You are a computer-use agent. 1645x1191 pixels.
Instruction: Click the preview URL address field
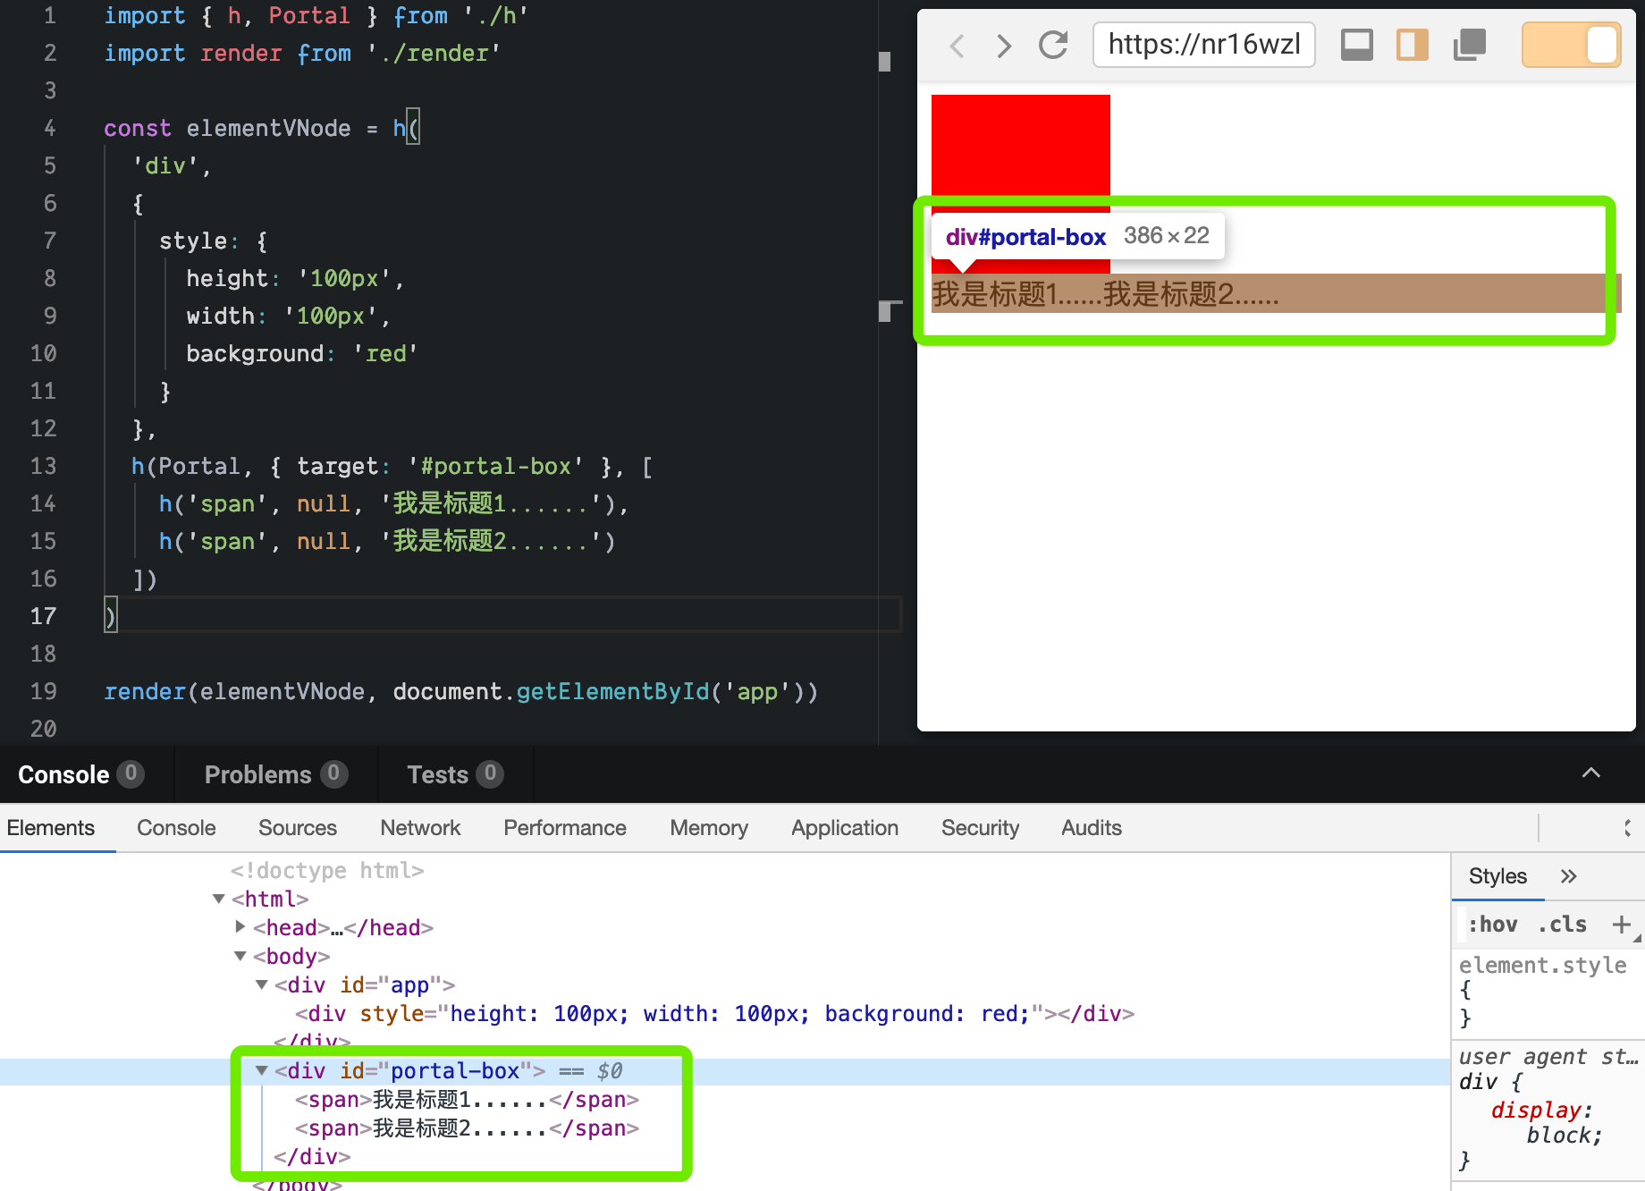click(x=1203, y=45)
